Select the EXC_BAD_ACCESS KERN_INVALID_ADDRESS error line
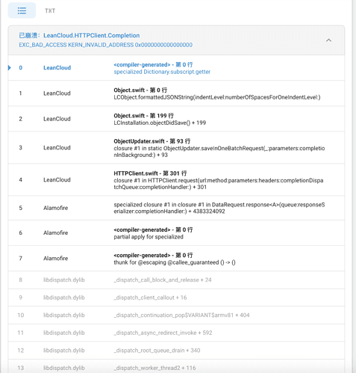The image size is (356, 373). pyautogui.click(x=106, y=45)
